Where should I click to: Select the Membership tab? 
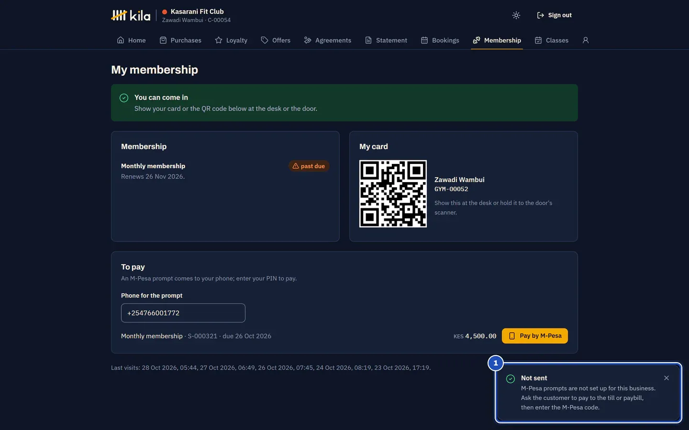click(x=497, y=40)
